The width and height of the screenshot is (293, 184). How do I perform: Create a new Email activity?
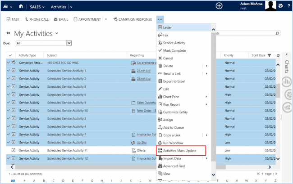61,19
